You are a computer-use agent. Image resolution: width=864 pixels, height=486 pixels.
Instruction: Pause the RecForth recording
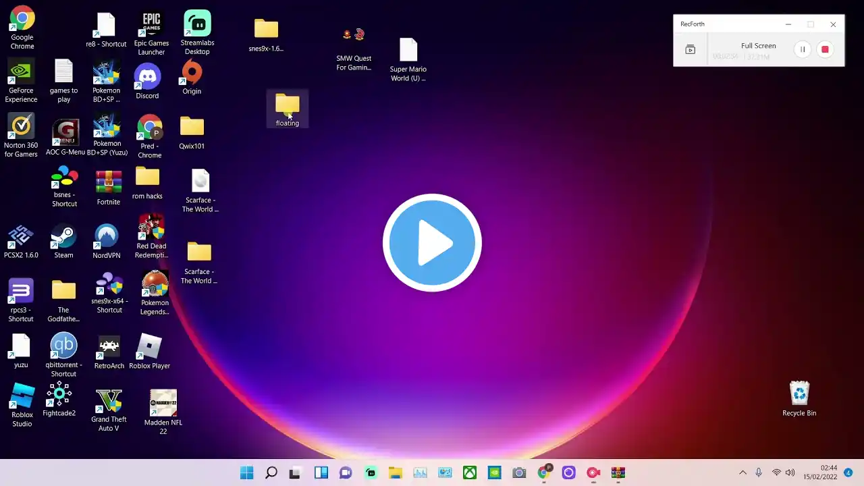click(x=803, y=49)
